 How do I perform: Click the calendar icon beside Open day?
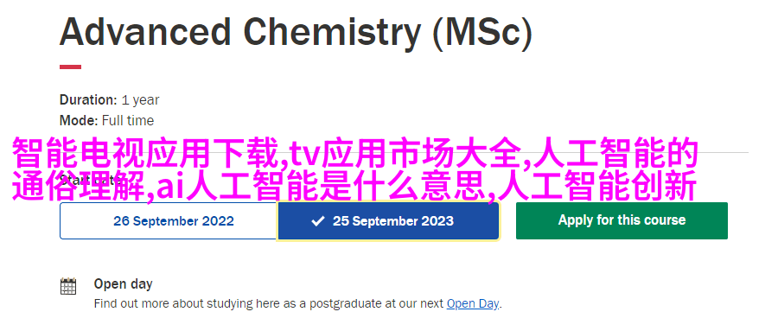pos(68,286)
